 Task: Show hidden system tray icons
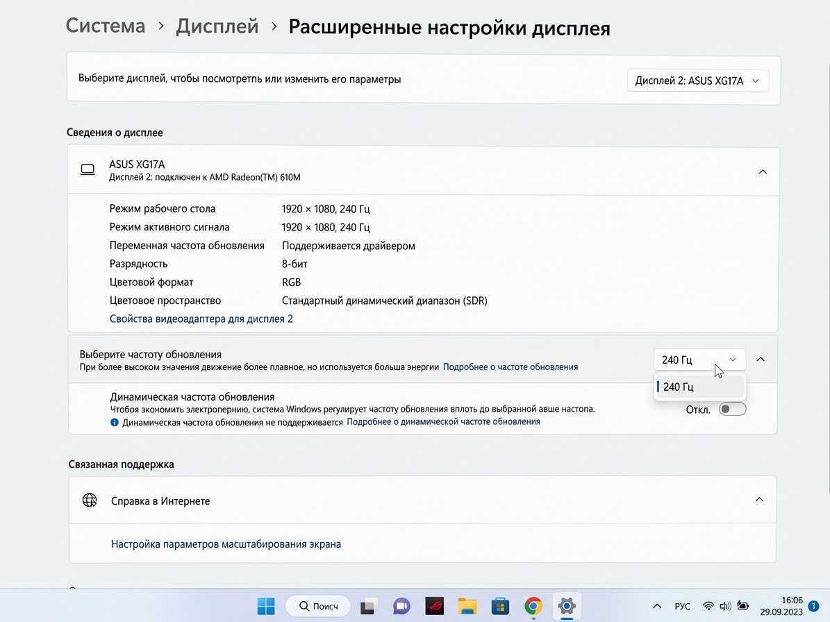(657, 606)
